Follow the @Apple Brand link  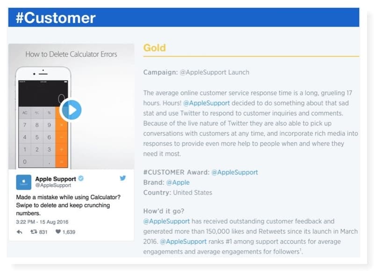click(x=178, y=182)
